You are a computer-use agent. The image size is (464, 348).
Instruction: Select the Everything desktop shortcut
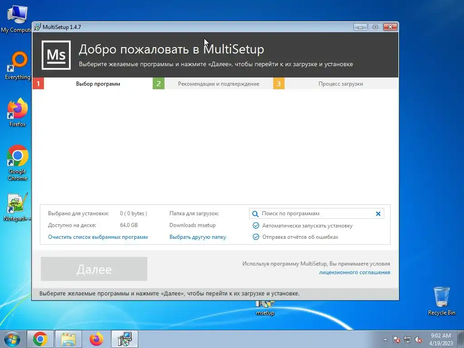[x=18, y=66]
